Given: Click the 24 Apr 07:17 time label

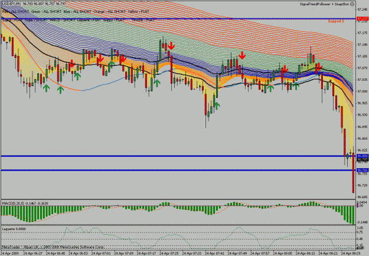Looking at the screenshot, I should pos(146,254).
